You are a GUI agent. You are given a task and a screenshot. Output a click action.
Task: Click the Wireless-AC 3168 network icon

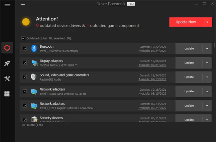(34, 91)
